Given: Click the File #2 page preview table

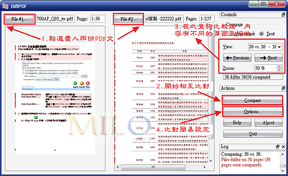Looking at the screenshot, I should pos(170,107).
